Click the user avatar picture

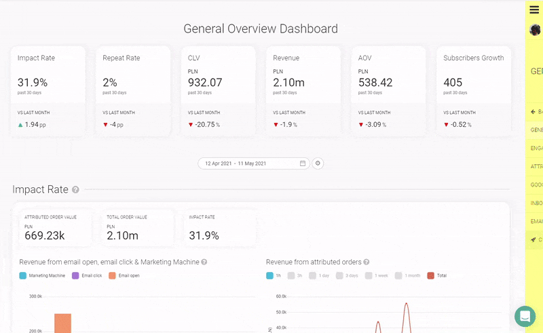point(535,30)
